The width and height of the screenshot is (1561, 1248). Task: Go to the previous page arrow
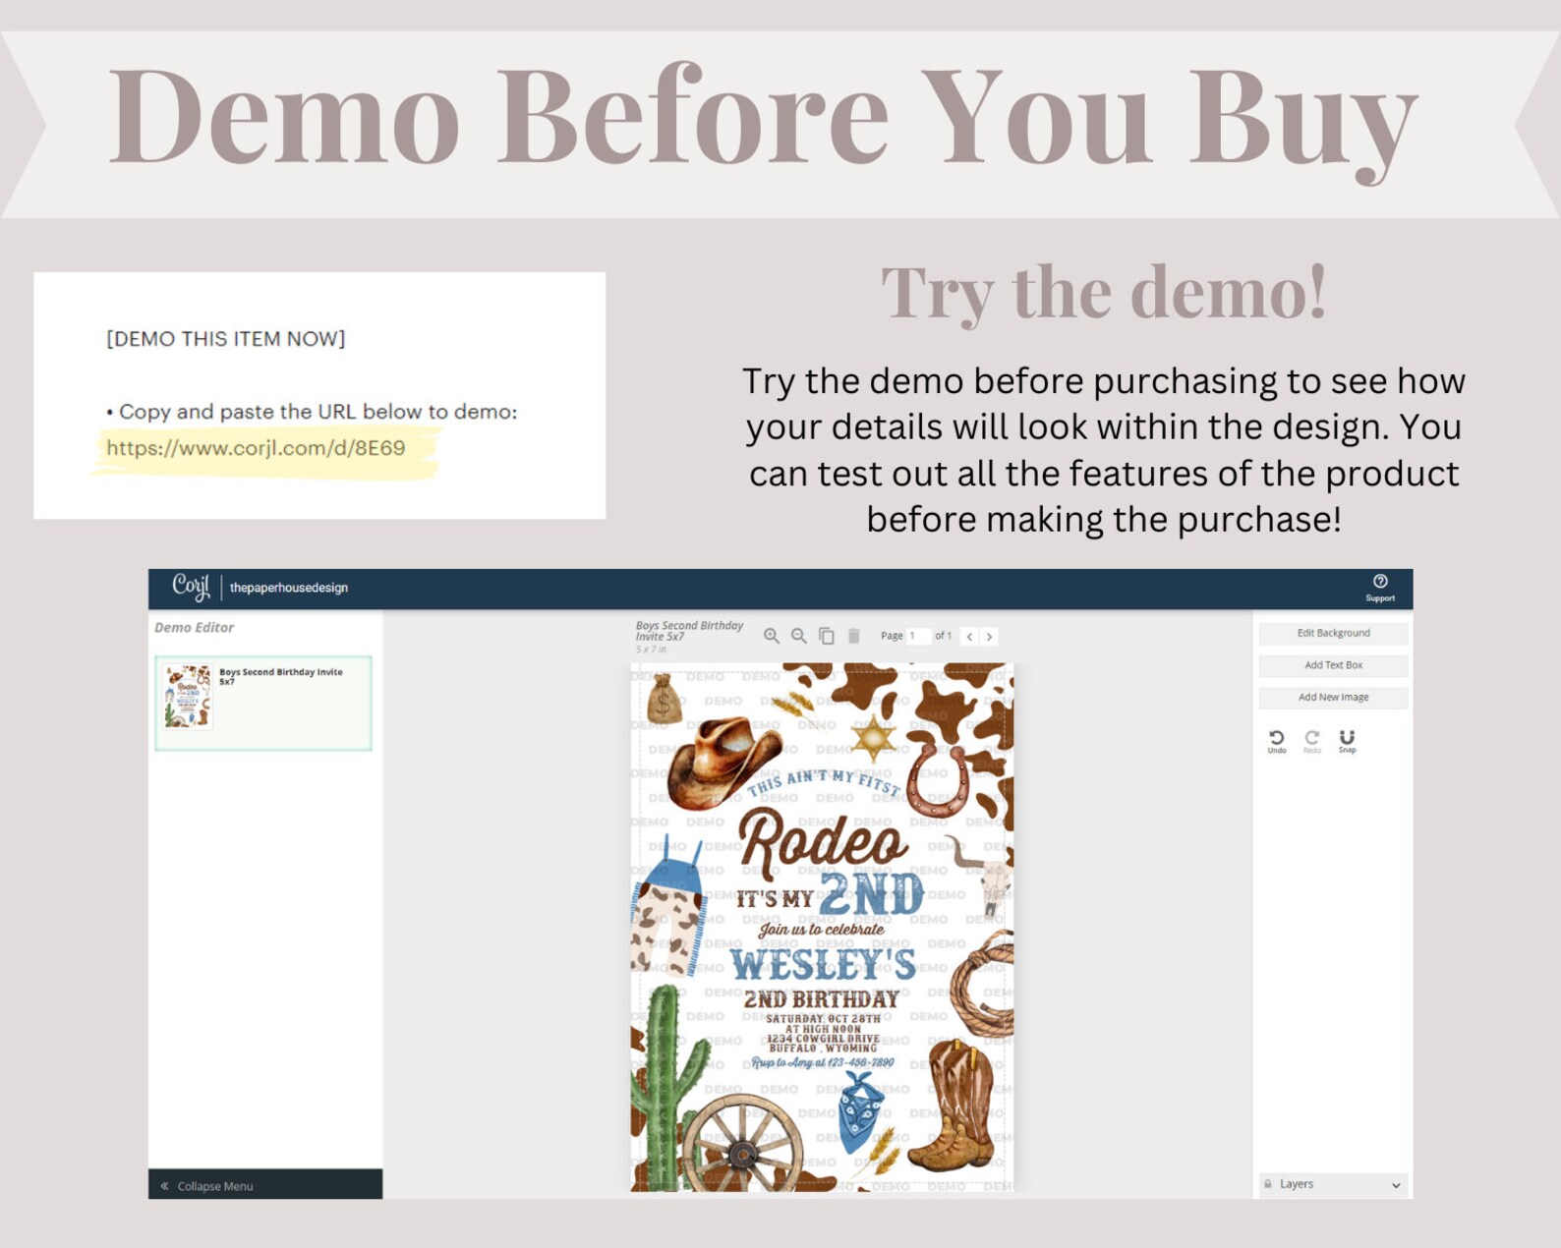[x=969, y=637]
